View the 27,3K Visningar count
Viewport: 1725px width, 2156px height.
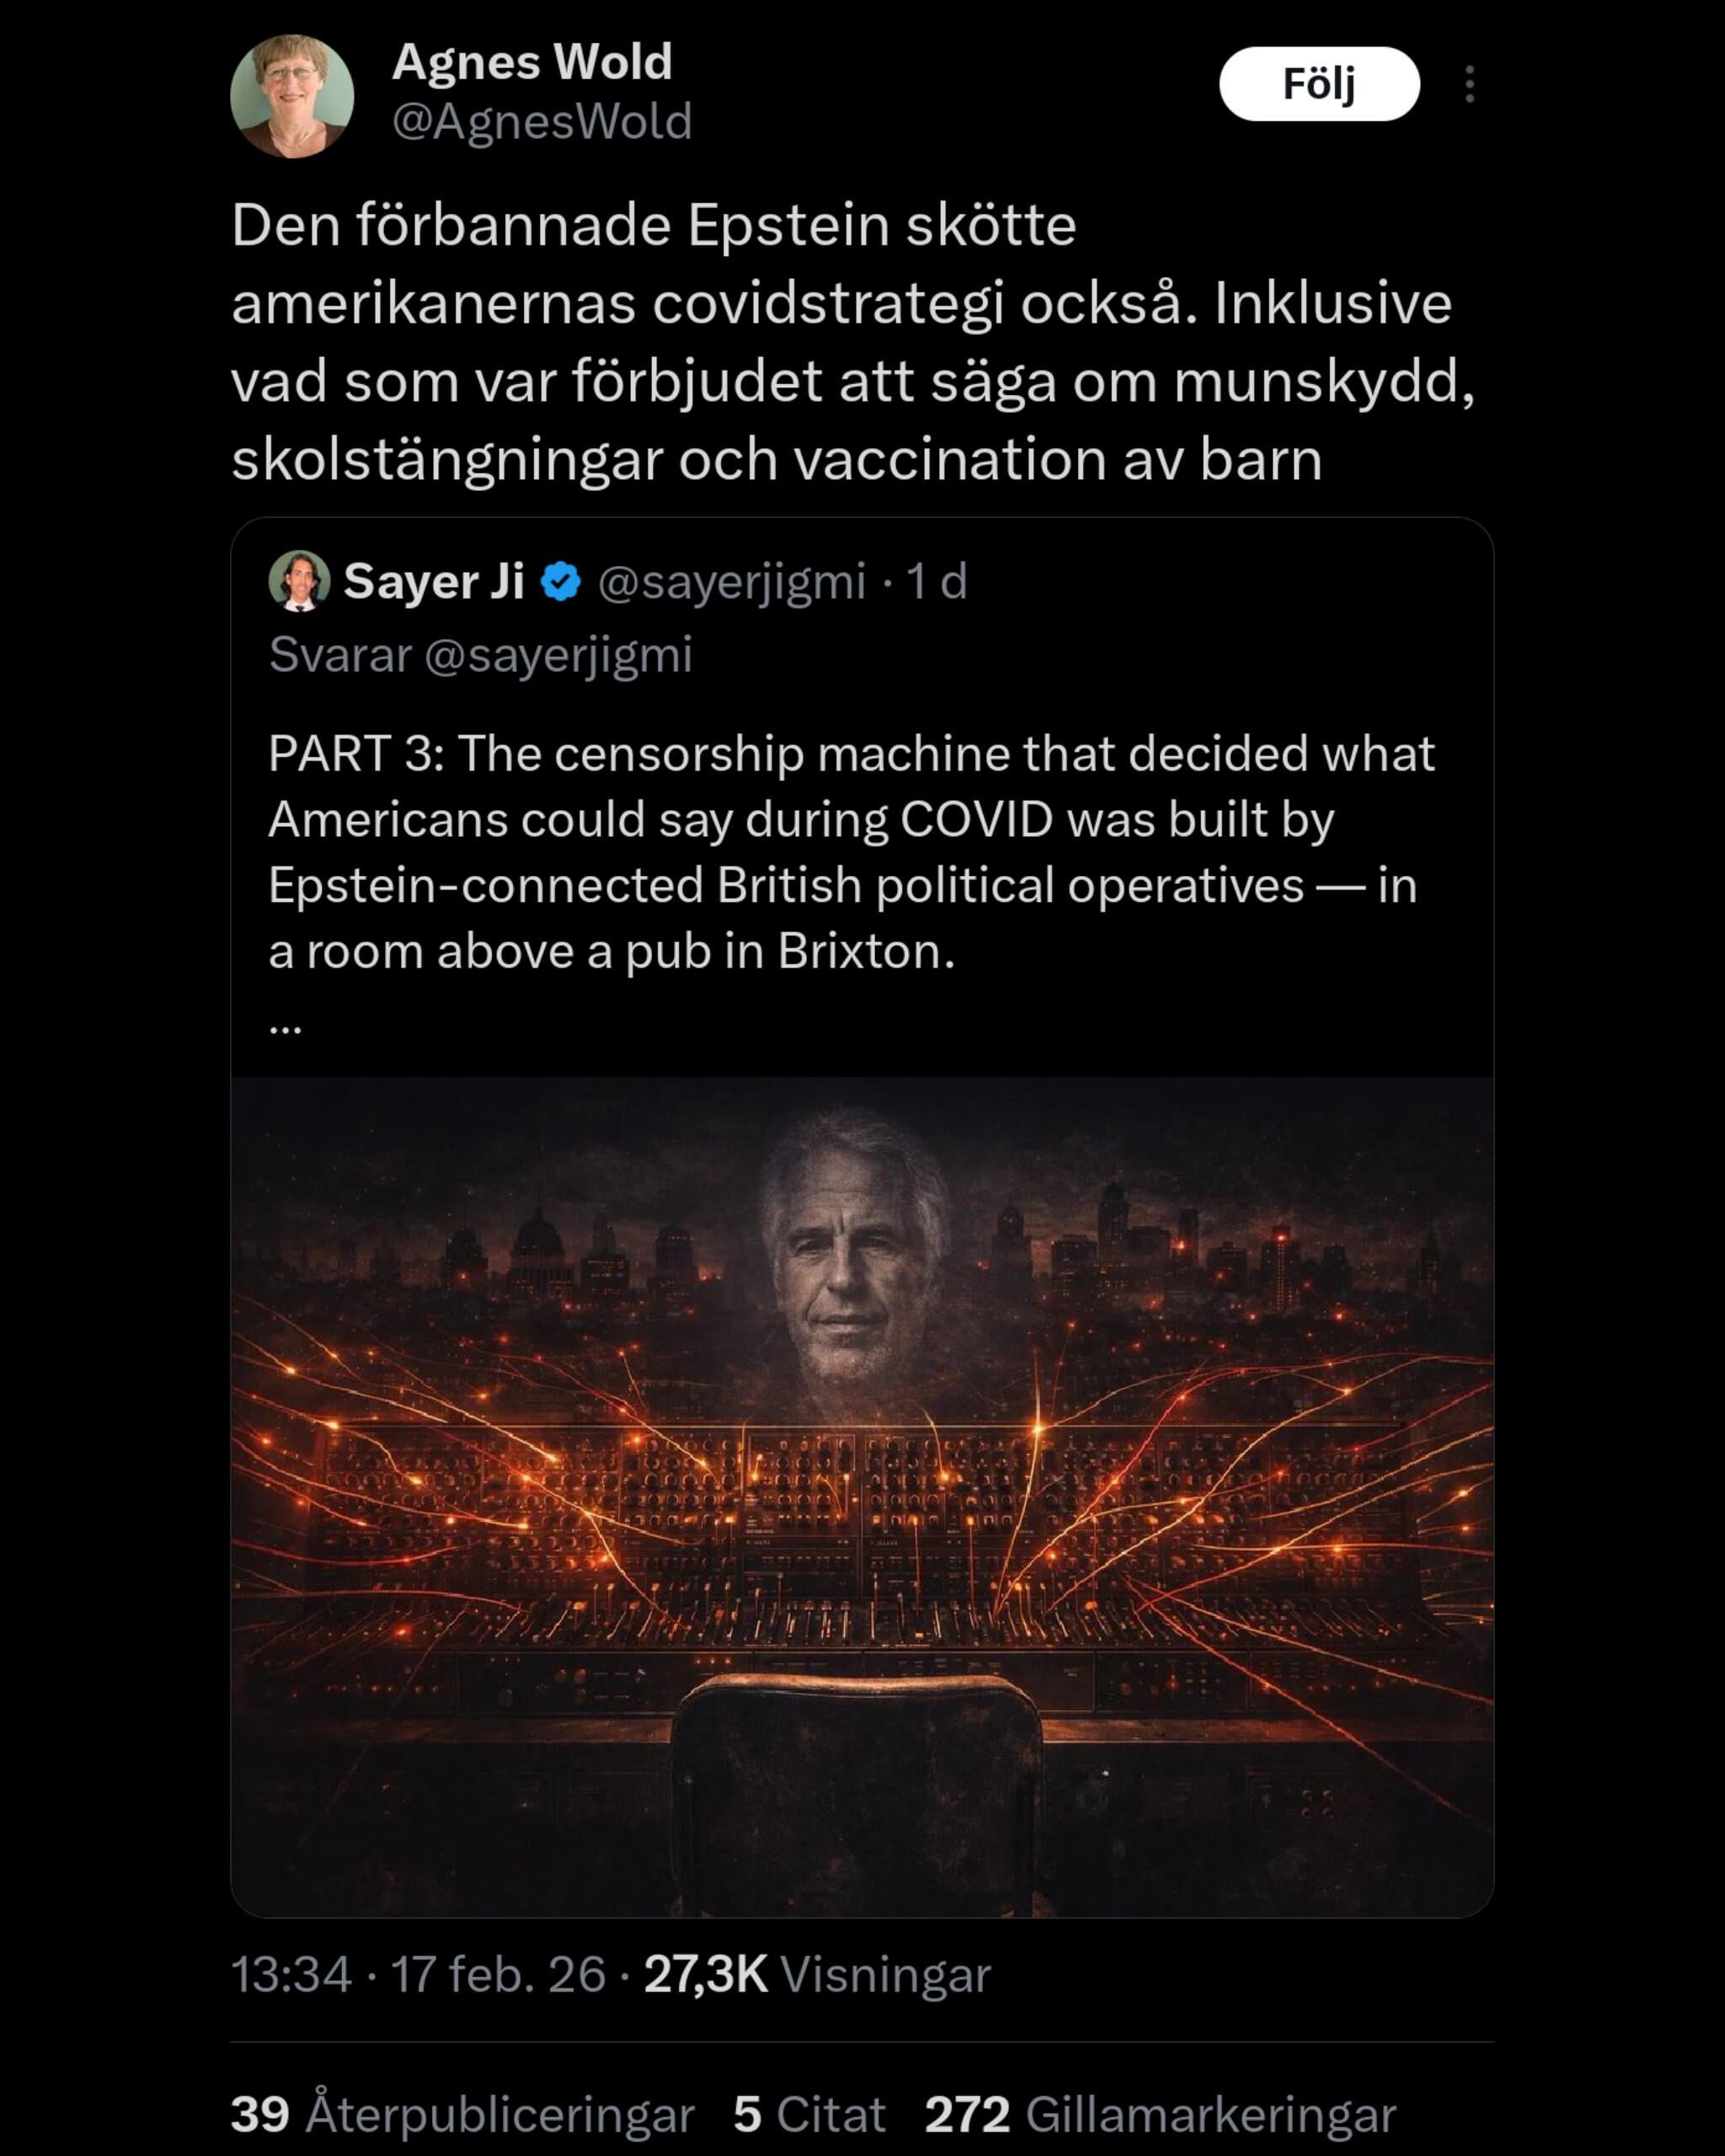(817, 1975)
